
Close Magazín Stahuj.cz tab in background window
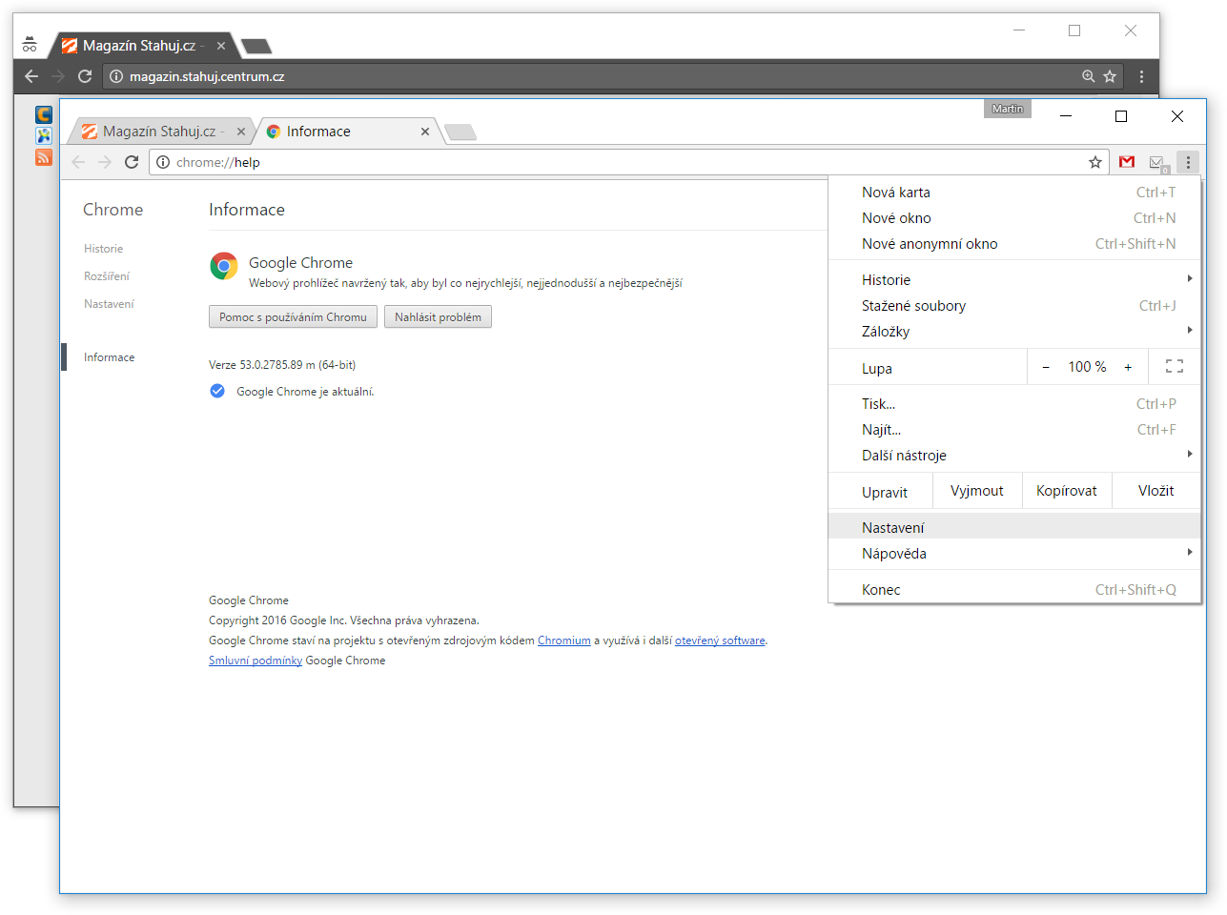click(221, 45)
